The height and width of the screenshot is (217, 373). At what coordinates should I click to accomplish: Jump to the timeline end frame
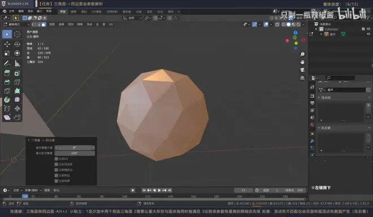tap(170, 190)
